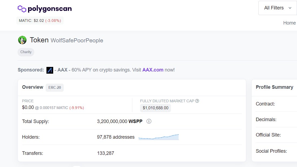Go to the Home menu item
This screenshot has width=297, height=167.
pos(289,23)
